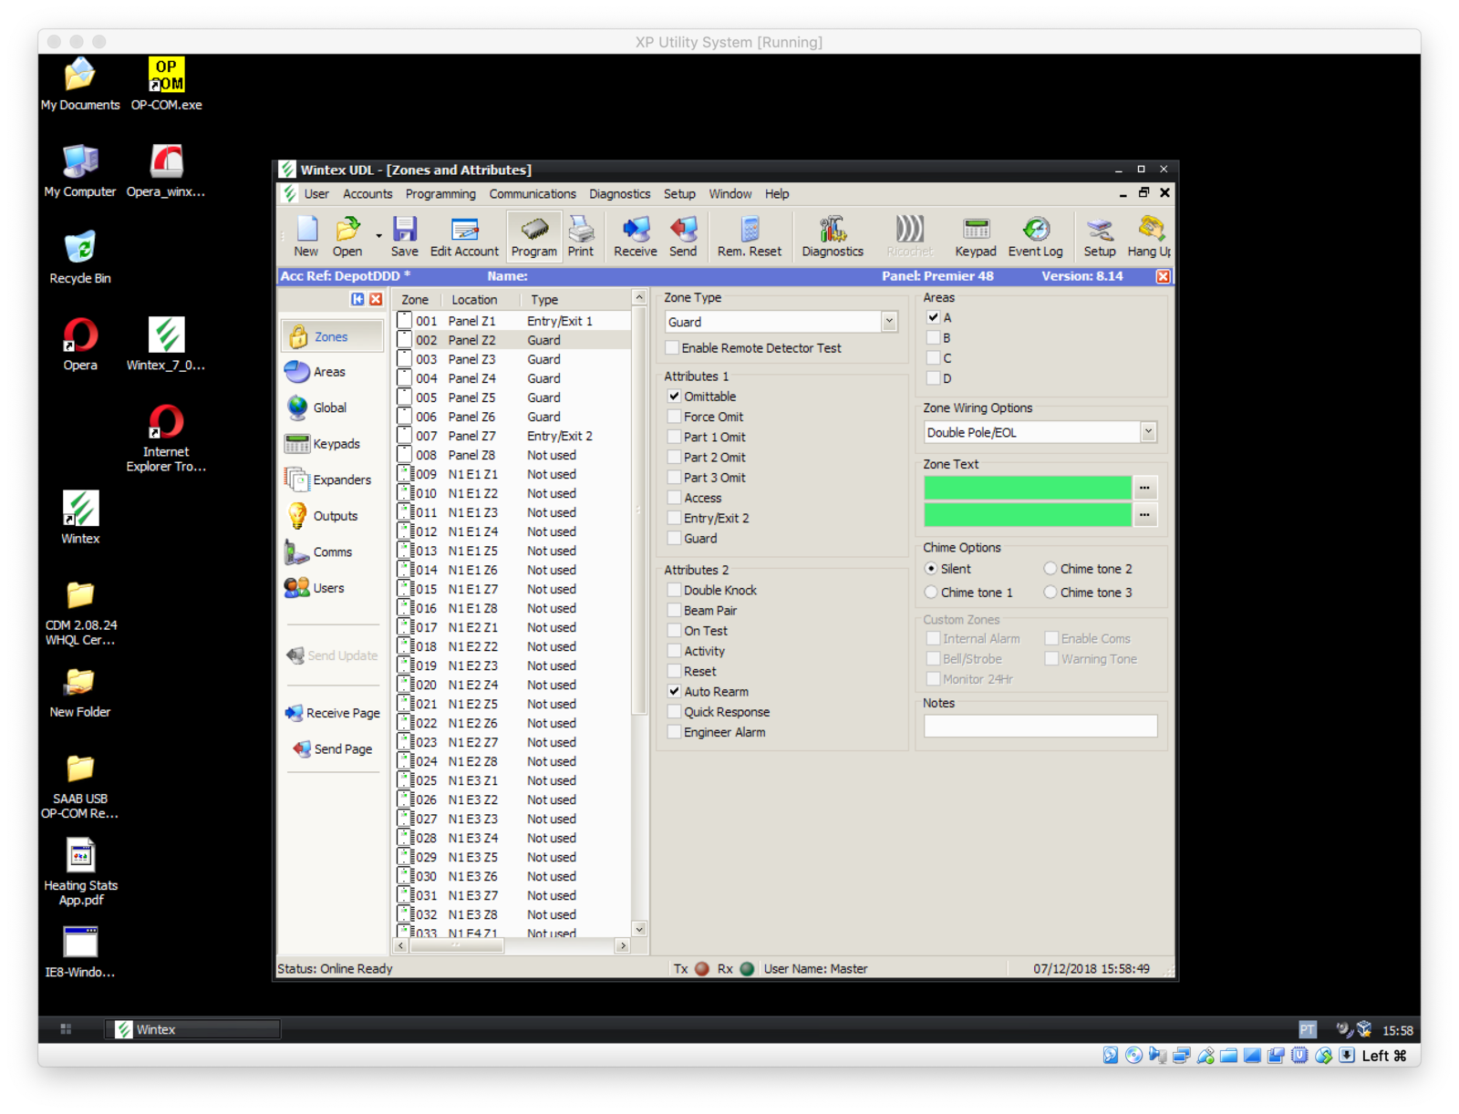Select zone 007 Panel Z7 row

[x=512, y=436]
